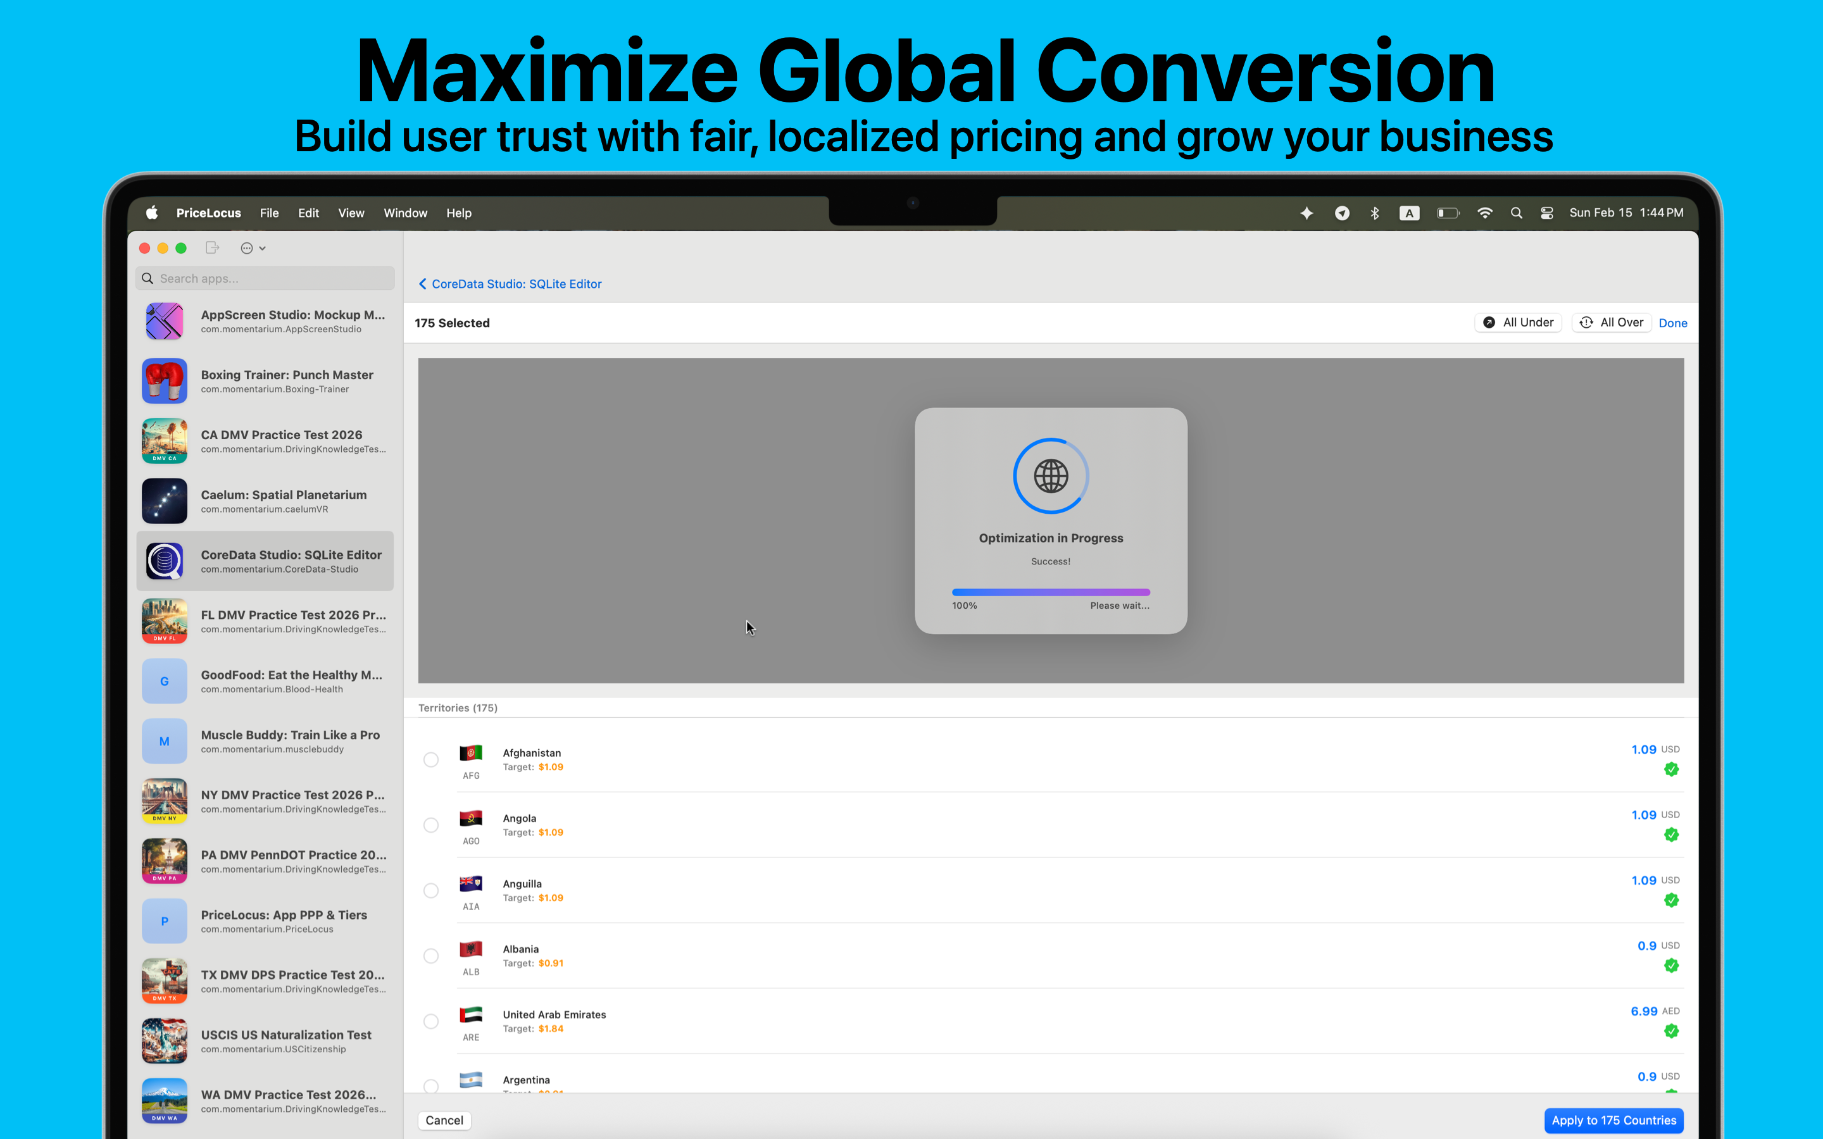1823x1139 pixels.
Task: Click the sign-out icon in sidebar toolbar
Action: point(213,248)
